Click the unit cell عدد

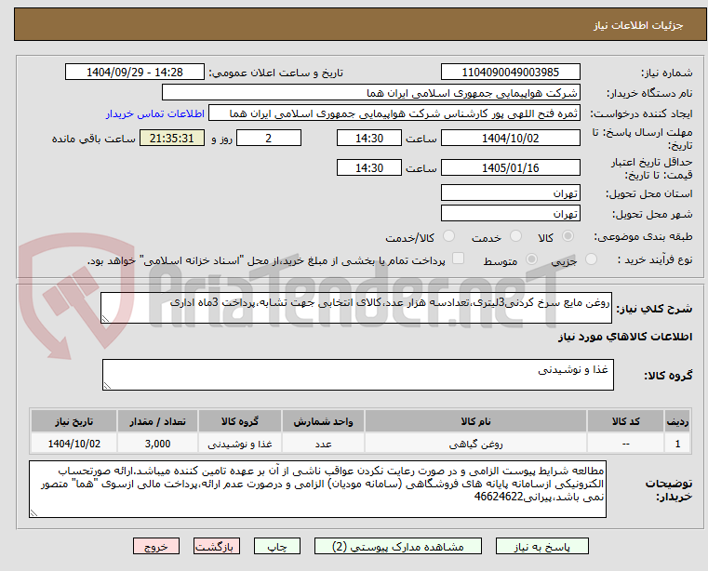point(323,444)
